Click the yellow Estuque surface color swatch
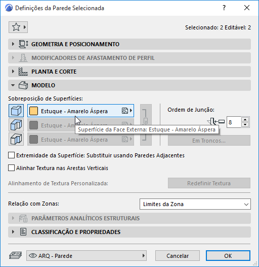This screenshot has width=259, height=267. (33, 111)
